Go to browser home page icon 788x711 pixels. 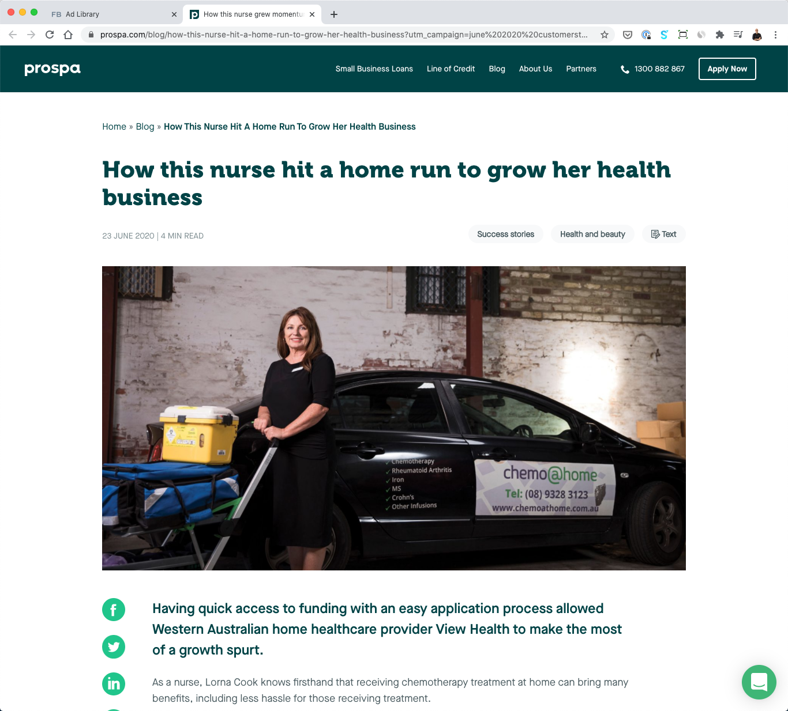[x=68, y=35]
